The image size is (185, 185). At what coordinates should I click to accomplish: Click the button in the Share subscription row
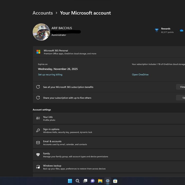[181, 98]
